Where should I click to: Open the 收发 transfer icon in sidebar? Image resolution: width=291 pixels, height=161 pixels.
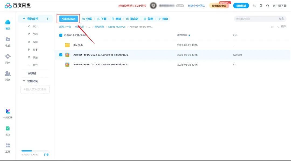[x=8, y=39]
